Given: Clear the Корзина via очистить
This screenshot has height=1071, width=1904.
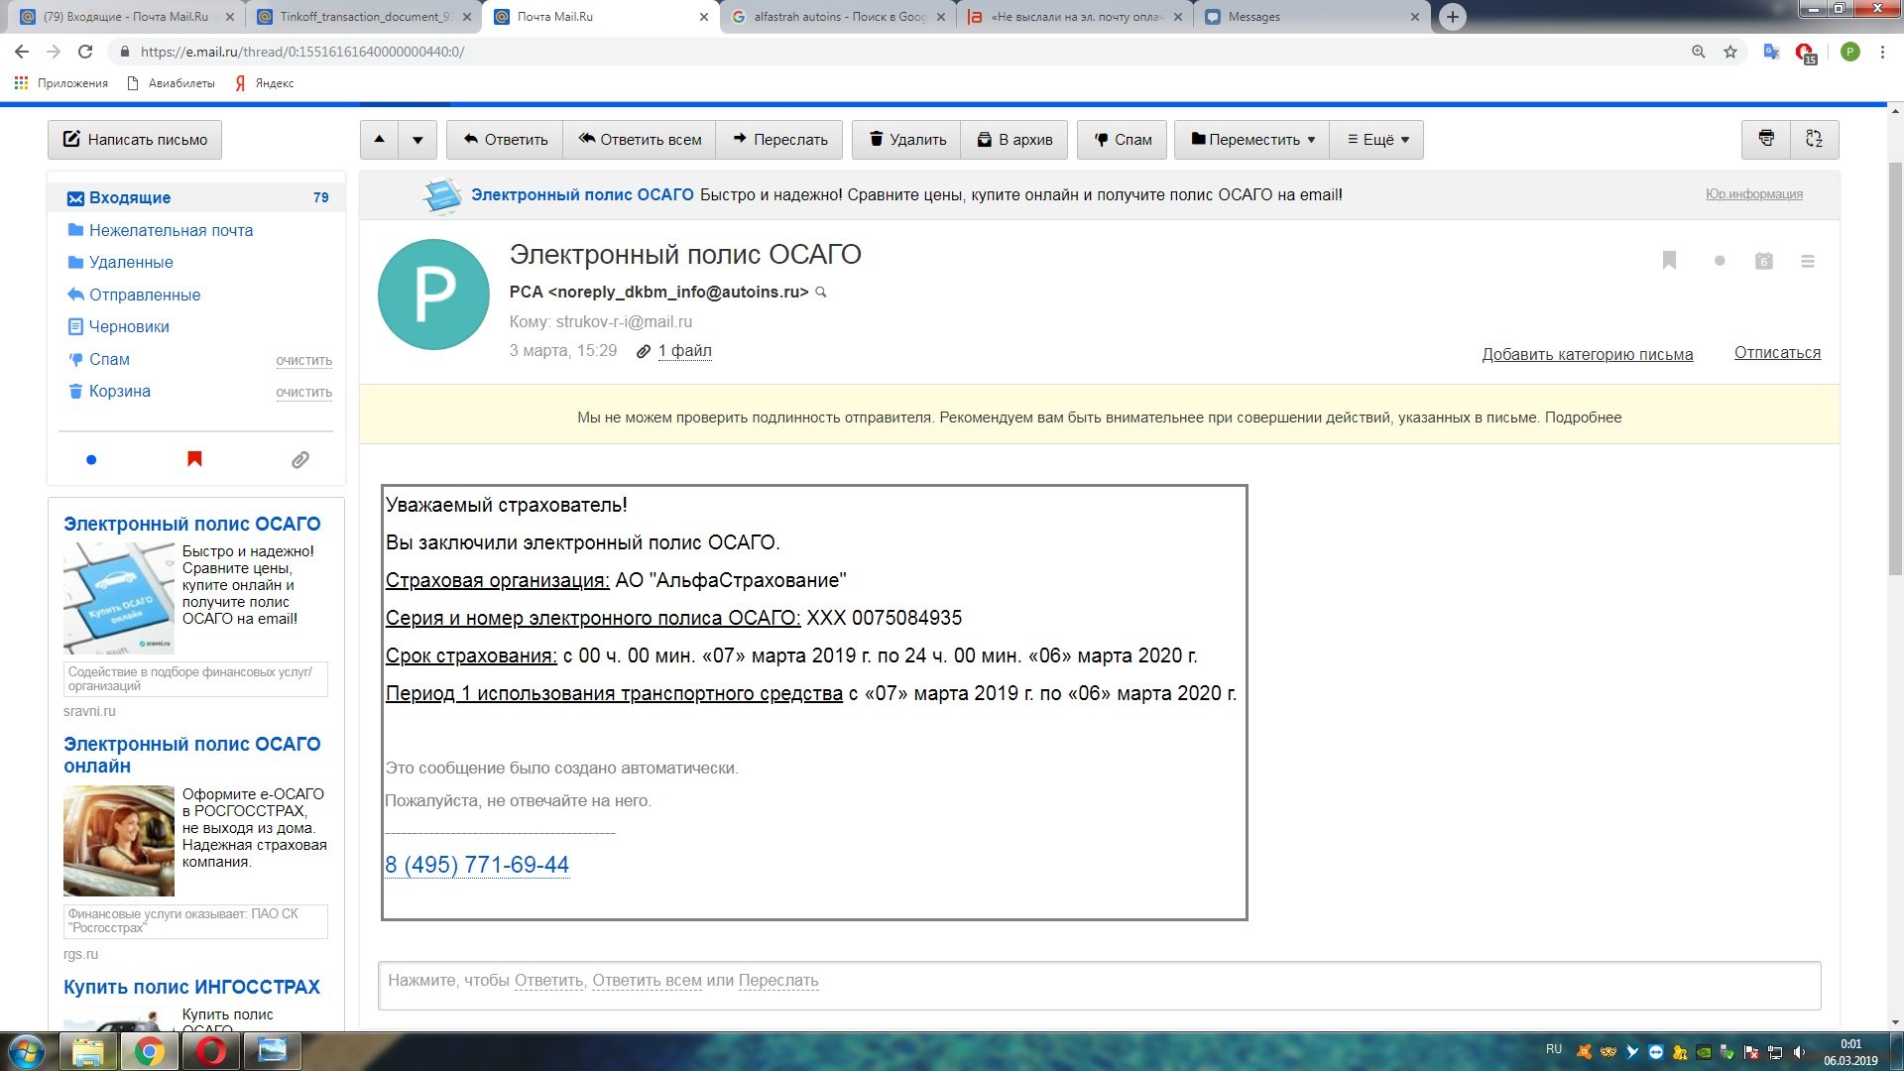Looking at the screenshot, I should (x=303, y=392).
